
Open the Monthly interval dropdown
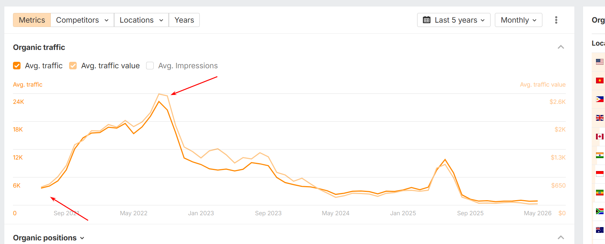point(518,20)
